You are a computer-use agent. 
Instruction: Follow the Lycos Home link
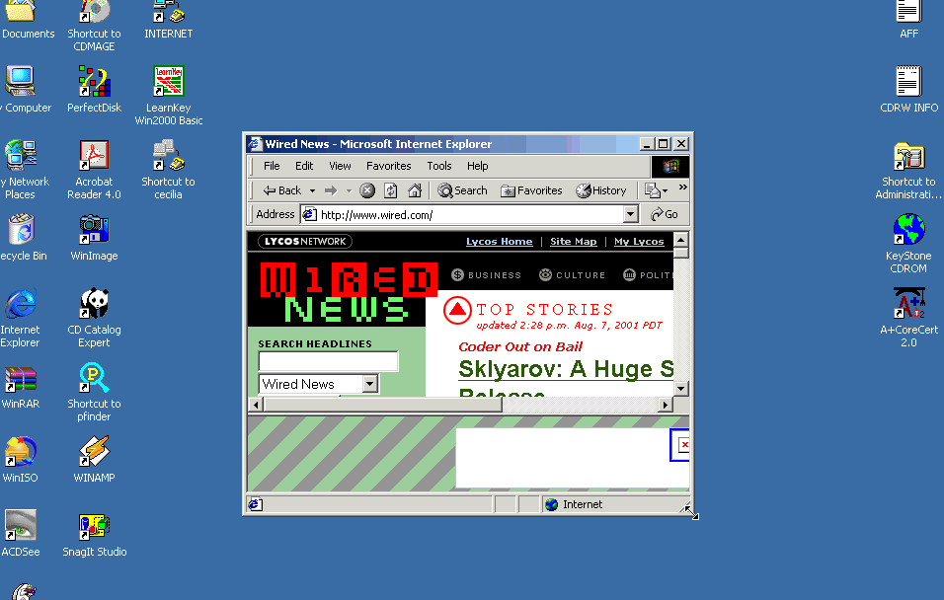tap(499, 242)
